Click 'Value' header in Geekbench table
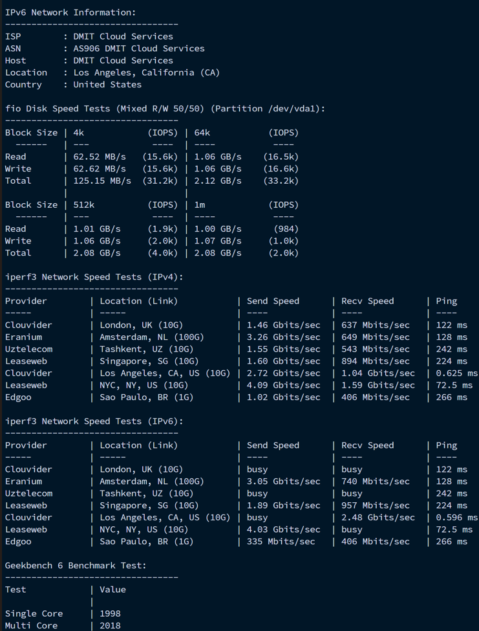479x631 pixels. tap(113, 590)
